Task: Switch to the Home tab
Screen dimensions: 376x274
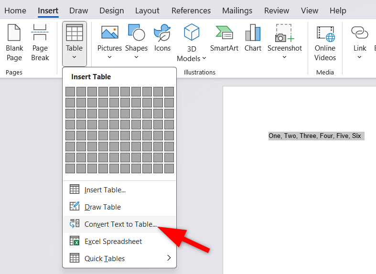Action: click(15, 11)
